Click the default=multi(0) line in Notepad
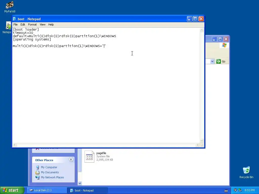259x194 pixels. click(x=64, y=36)
